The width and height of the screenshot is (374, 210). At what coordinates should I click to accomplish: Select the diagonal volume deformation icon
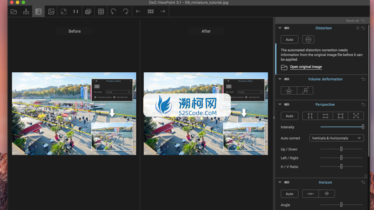(x=305, y=90)
